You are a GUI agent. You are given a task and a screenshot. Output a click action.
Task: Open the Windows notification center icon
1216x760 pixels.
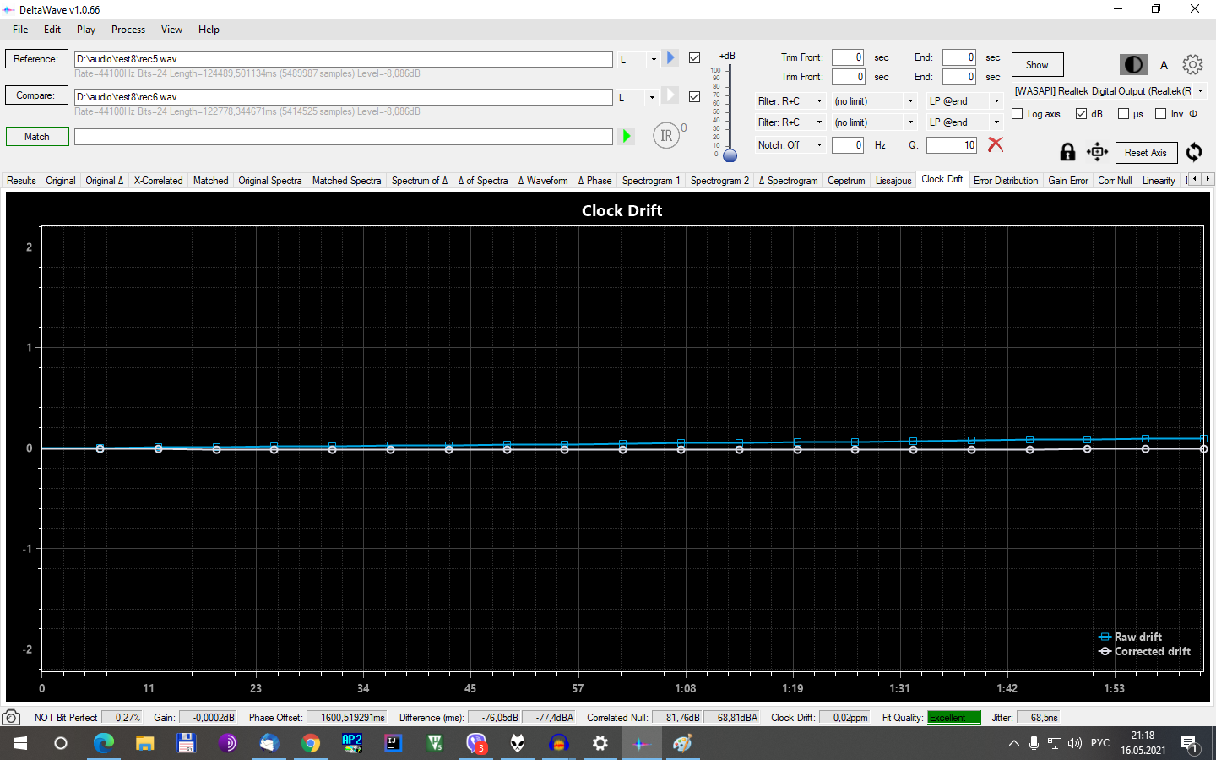1191,744
